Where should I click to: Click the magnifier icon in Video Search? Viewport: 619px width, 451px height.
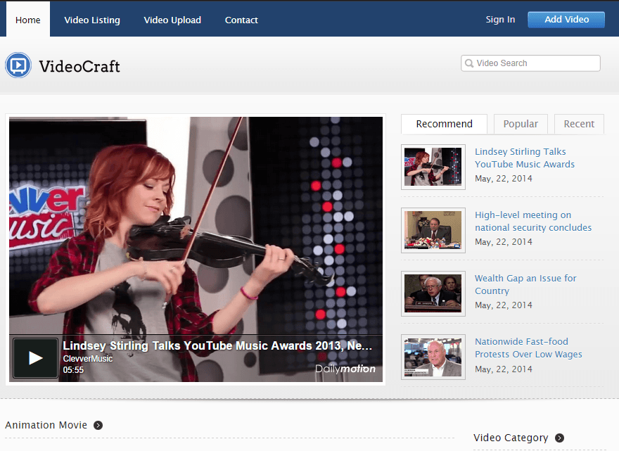pos(469,63)
